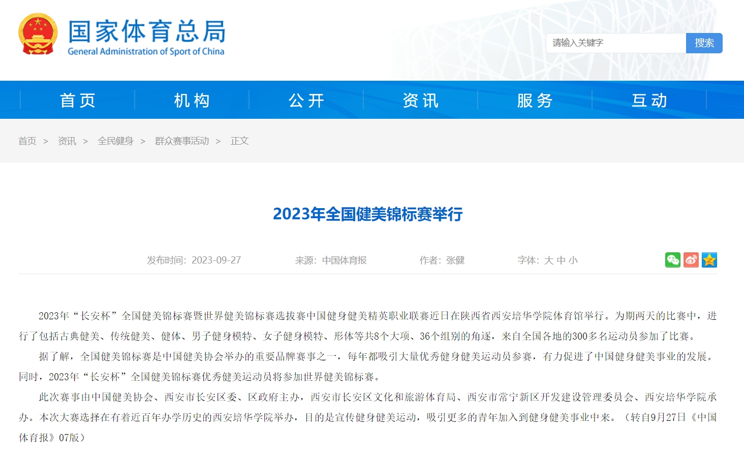Open the 机构 navigation menu item
This screenshot has width=744, height=463.
192,100
